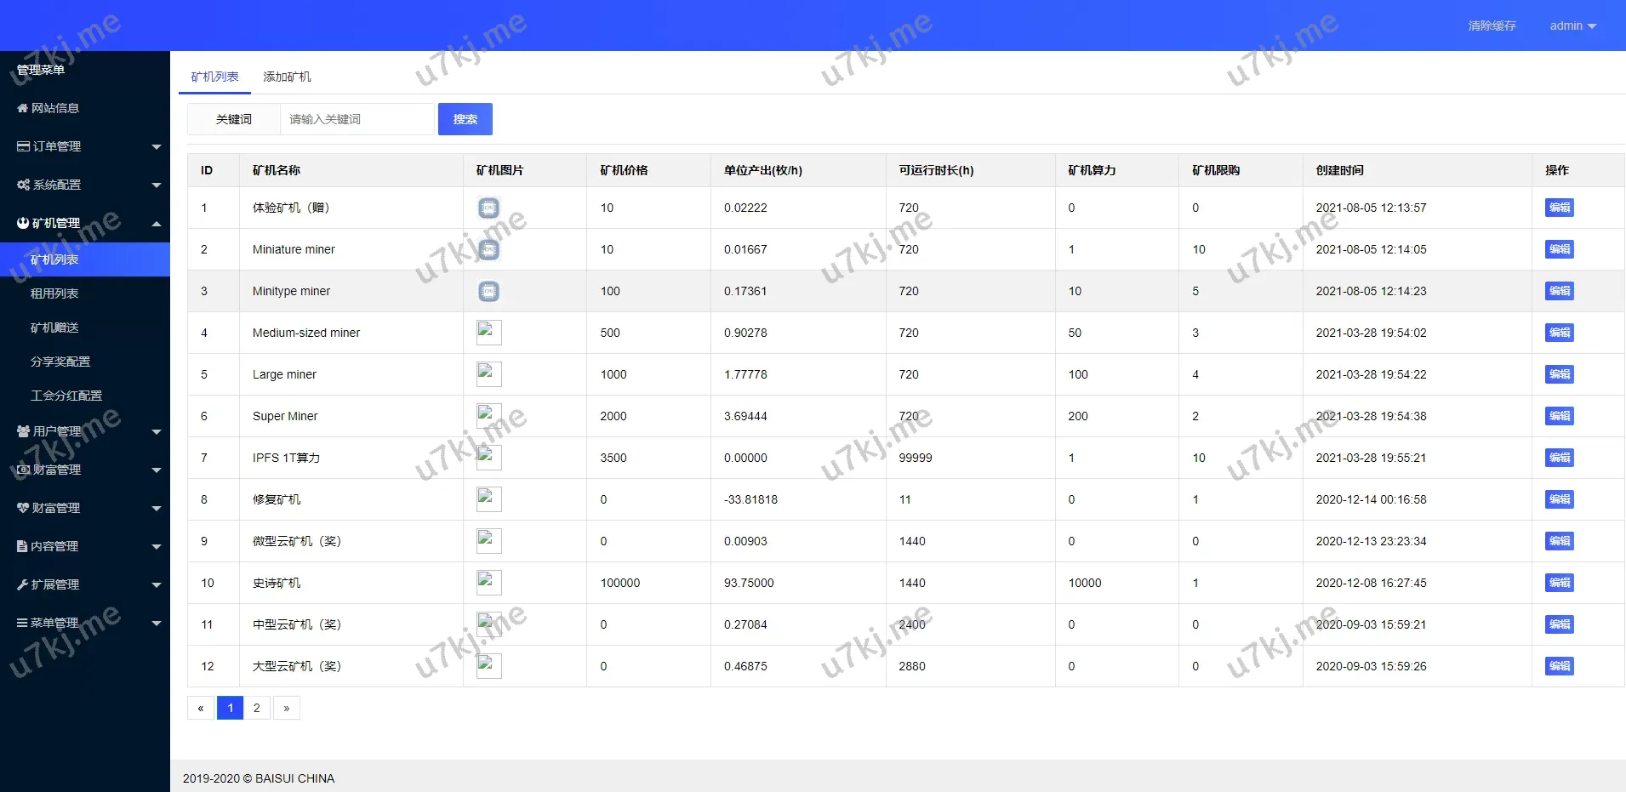Click the 清除缓存 link in header
The height and width of the screenshot is (792, 1626).
(x=1492, y=26)
